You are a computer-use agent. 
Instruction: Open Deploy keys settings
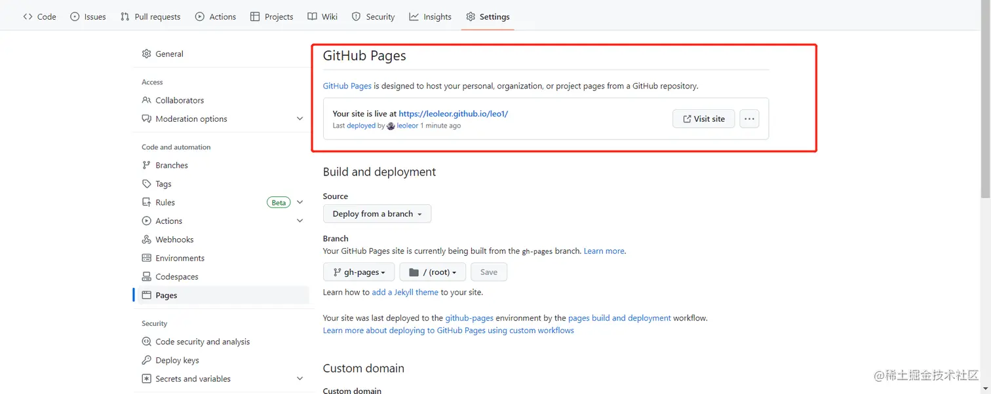177,360
